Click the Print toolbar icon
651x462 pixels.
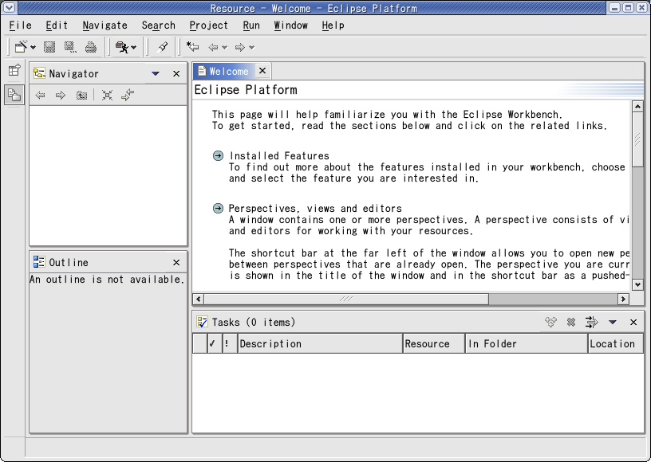90,47
